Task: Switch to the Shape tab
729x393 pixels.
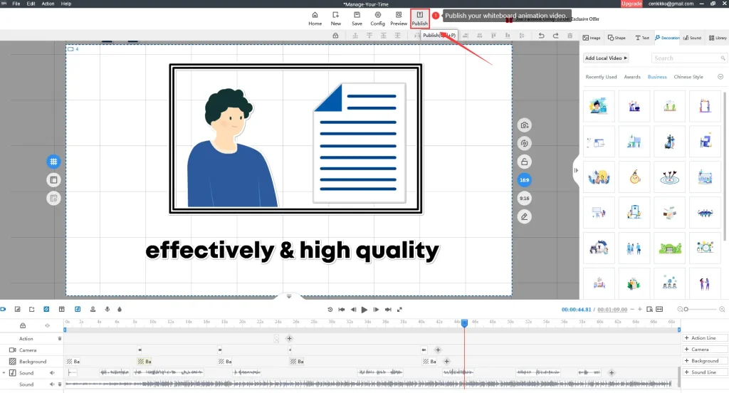Action: tap(616, 38)
